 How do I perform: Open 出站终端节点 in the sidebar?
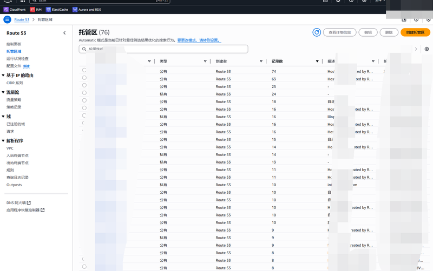point(17,163)
